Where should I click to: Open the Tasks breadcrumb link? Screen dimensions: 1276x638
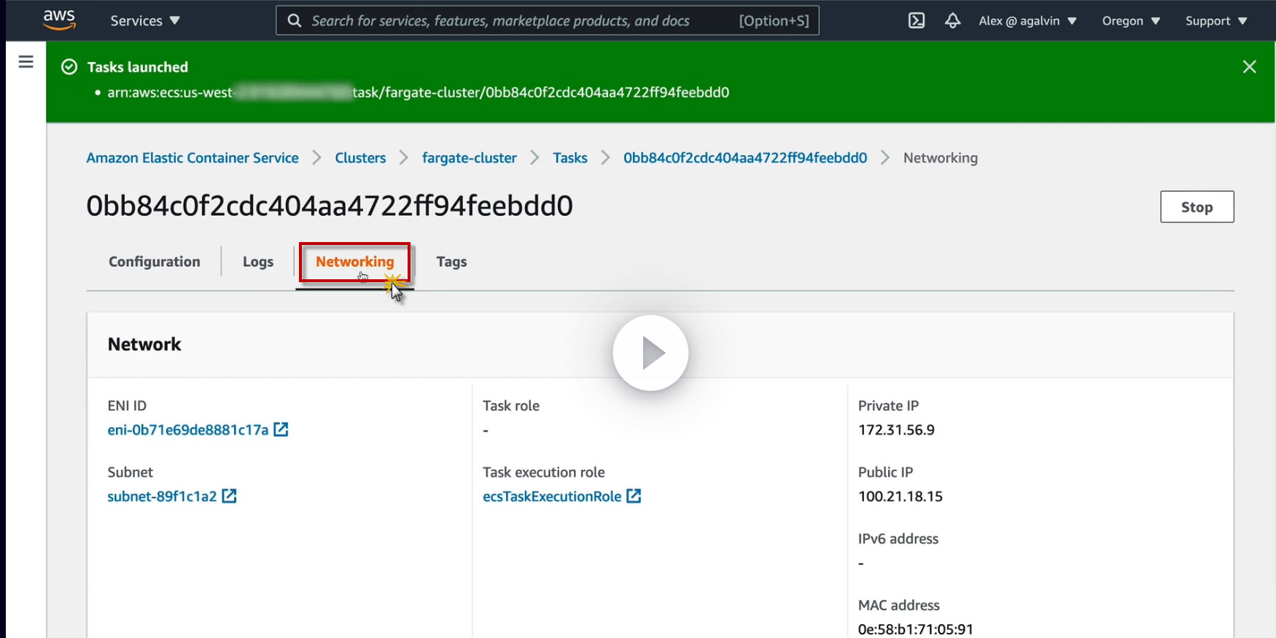pos(570,158)
